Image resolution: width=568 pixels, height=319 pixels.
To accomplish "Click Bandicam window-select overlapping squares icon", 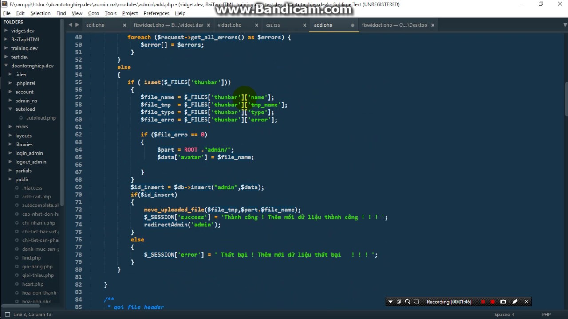I will click(398, 302).
